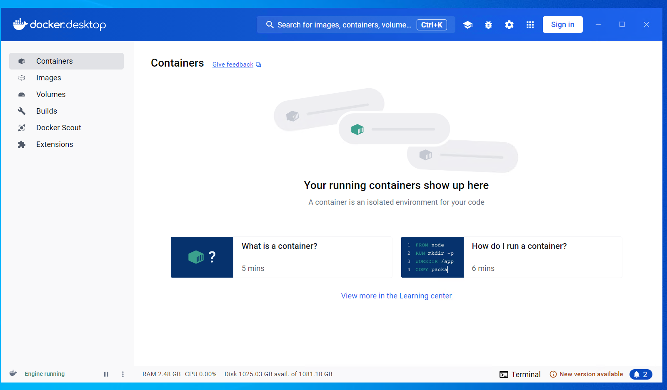Click the 'CPU 0.00%' status entry
Screen dimensions: 667x390
pyautogui.click(x=201, y=374)
